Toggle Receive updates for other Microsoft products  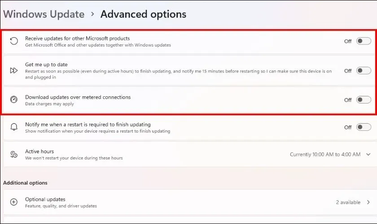tap(363, 41)
